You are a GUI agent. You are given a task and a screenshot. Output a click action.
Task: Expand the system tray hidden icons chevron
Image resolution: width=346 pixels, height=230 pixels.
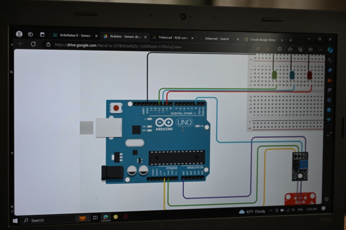(x=271, y=211)
